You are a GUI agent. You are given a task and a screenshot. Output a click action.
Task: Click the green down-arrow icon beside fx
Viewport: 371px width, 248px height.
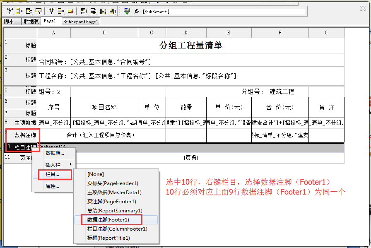pyautogui.click(x=127, y=11)
